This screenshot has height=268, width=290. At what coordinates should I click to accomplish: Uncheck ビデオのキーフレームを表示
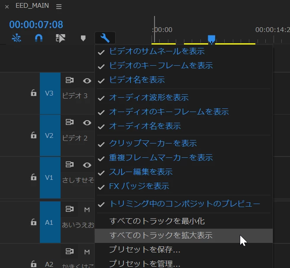184,66
